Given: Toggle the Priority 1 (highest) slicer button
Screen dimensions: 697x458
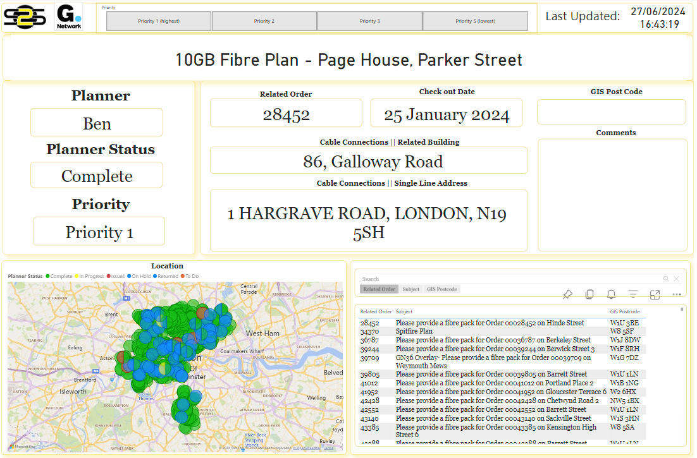Looking at the screenshot, I should pyautogui.click(x=159, y=21).
